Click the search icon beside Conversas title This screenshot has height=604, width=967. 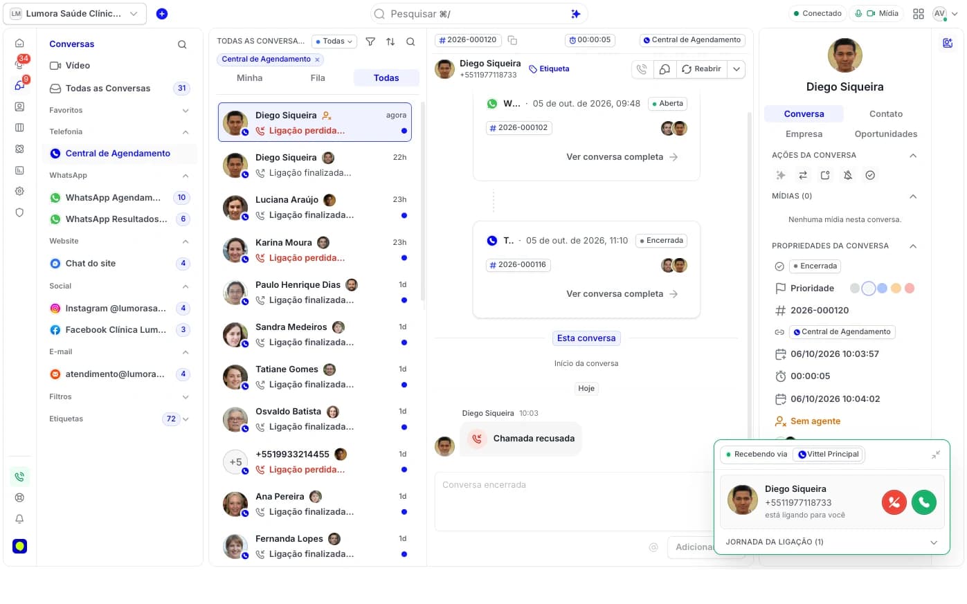click(182, 44)
